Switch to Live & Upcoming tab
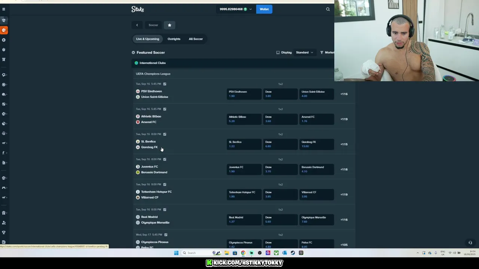 [x=147, y=39]
